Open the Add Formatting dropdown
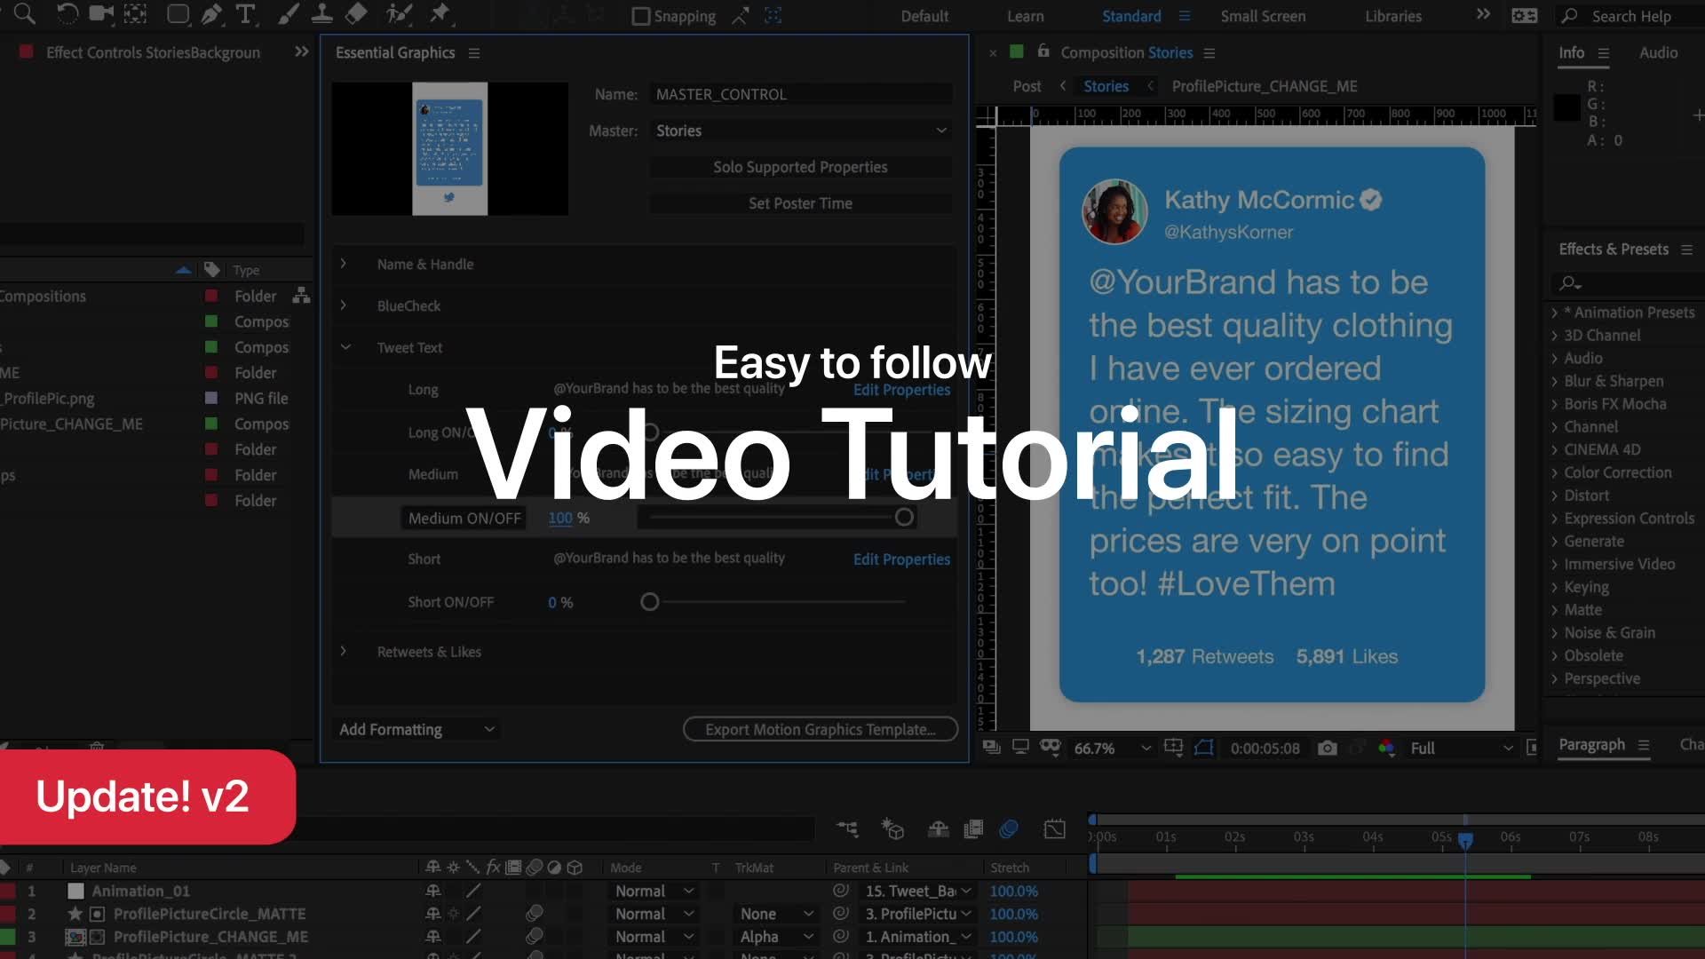Viewport: 1705px width, 959px height. point(416,729)
